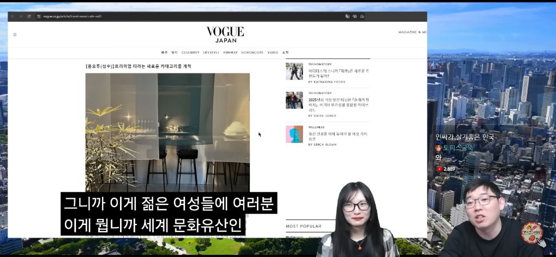Open the 2025년의 가장 멋진 데님 headline
Screen dimensions: 556x257
click(339, 105)
